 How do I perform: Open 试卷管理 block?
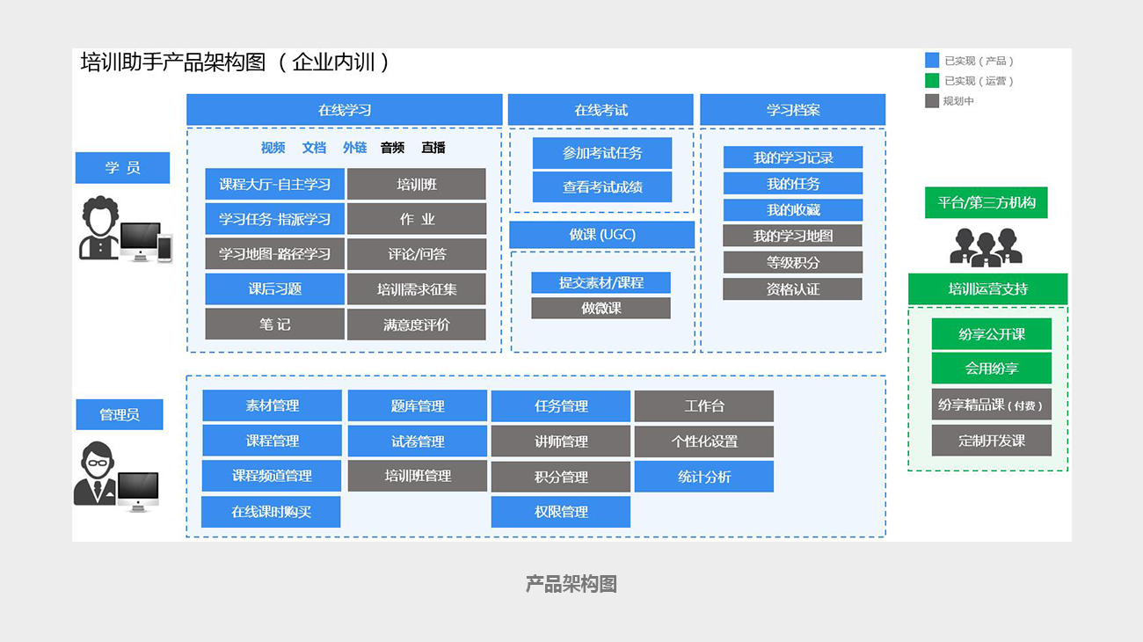pyautogui.click(x=418, y=441)
